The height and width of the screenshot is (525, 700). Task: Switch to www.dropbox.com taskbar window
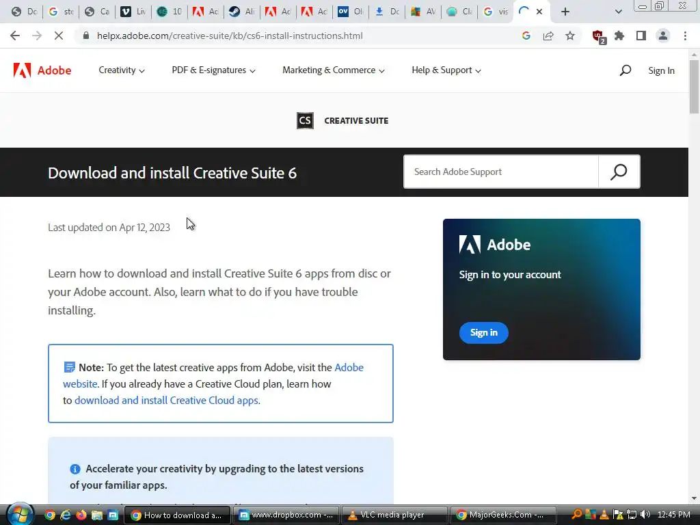(x=286, y=515)
